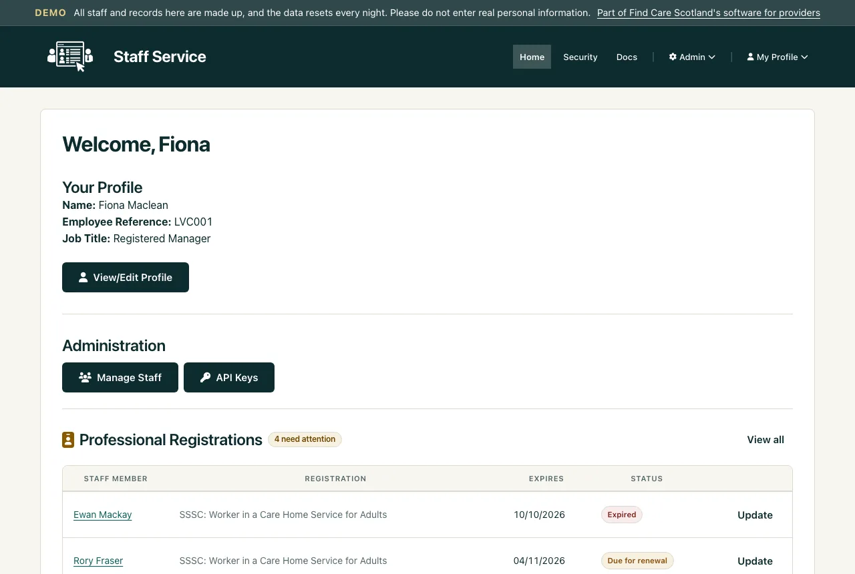Click Update for Rory Fraser's registration
Screen dimensions: 855x574
(755, 561)
